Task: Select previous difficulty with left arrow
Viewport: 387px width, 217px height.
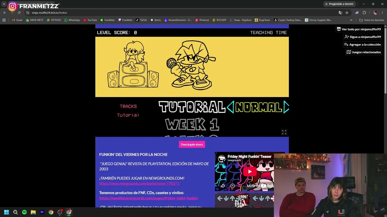Action: [230, 107]
